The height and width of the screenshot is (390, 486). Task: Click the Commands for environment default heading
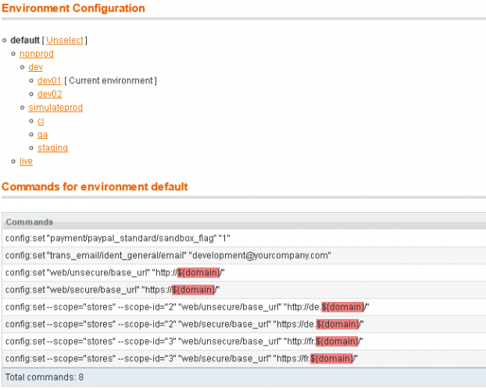[x=95, y=186]
